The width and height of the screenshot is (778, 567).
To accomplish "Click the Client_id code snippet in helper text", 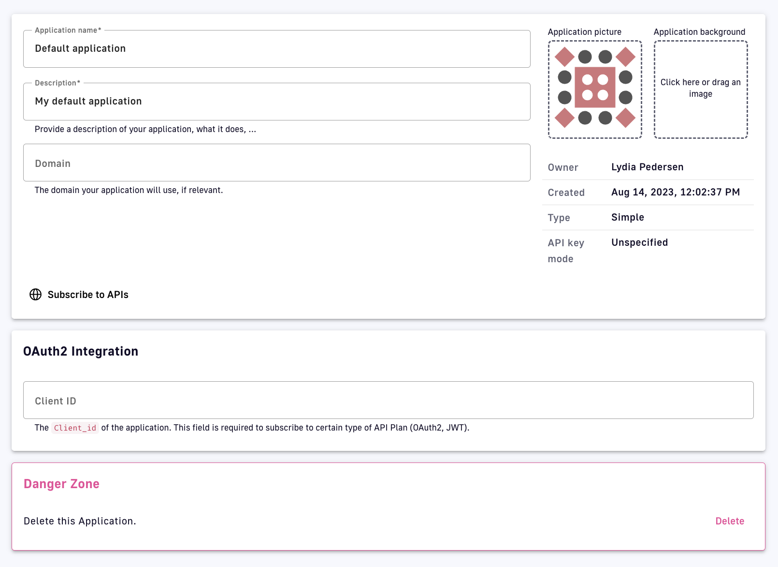I will [x=75, y=428].
